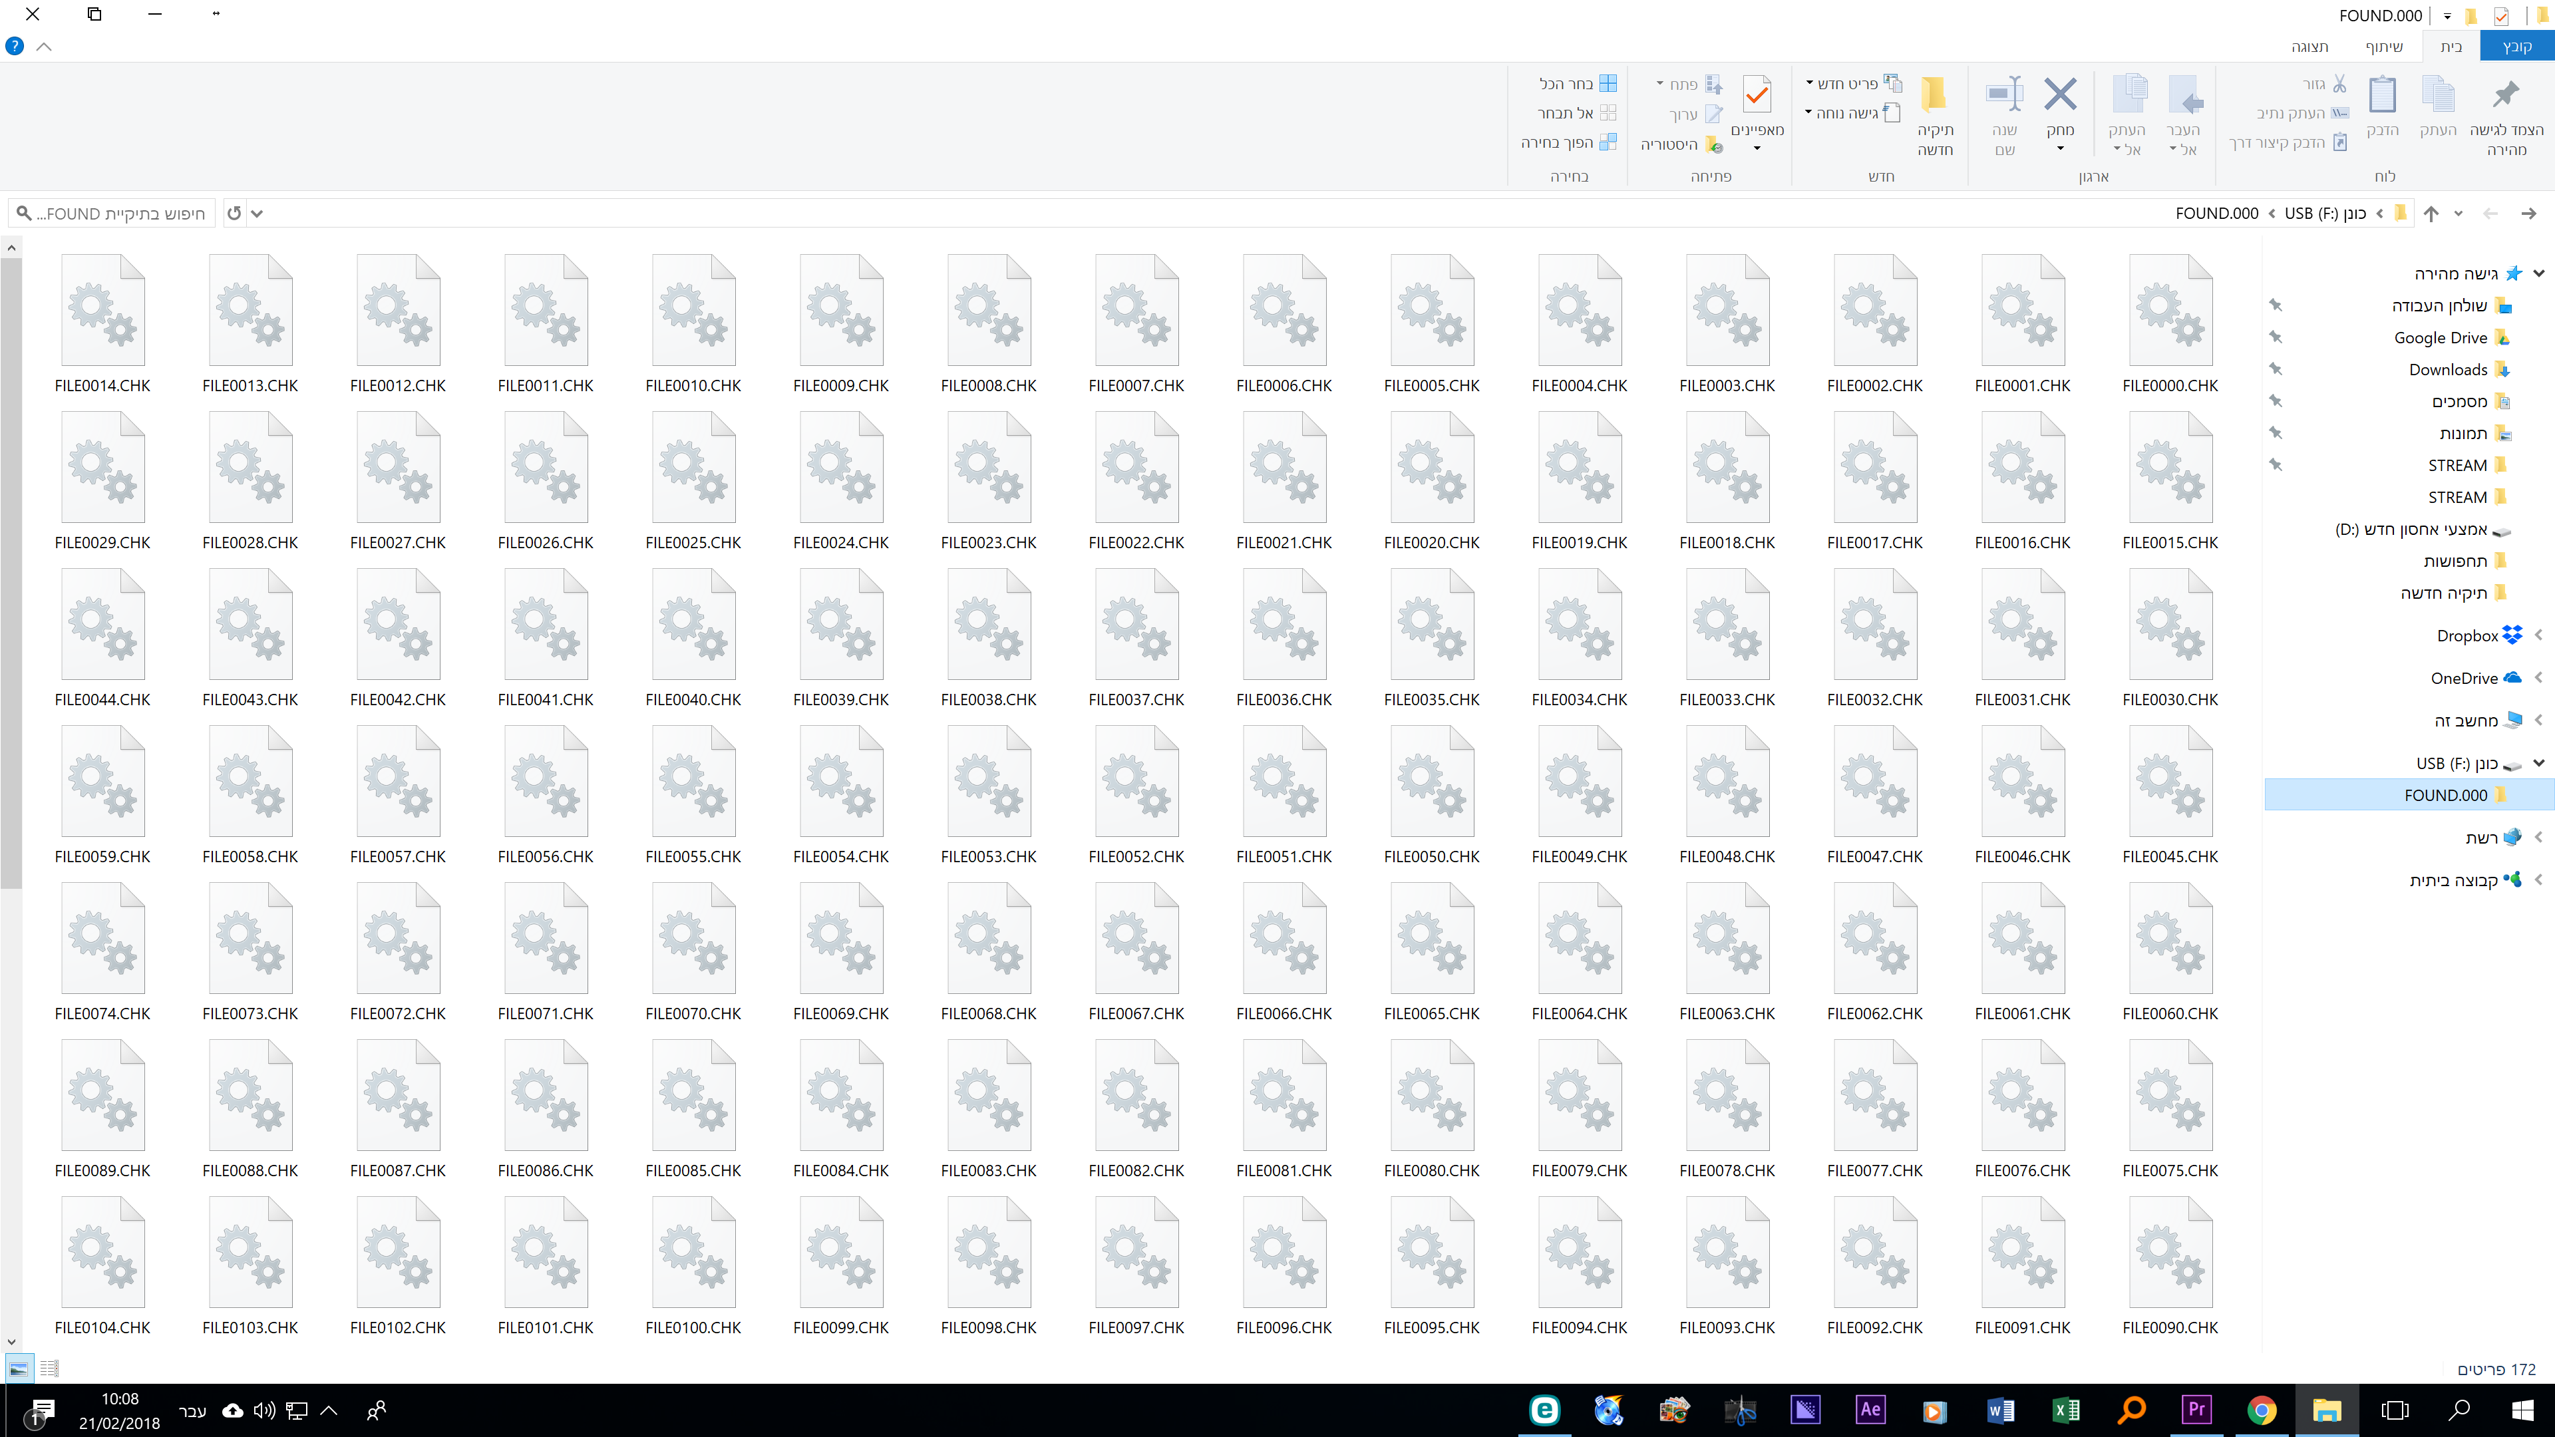Click the Refresh icon beside the address bar
The width and height of the screenshot is (2555, 1437).
[234, 213]
